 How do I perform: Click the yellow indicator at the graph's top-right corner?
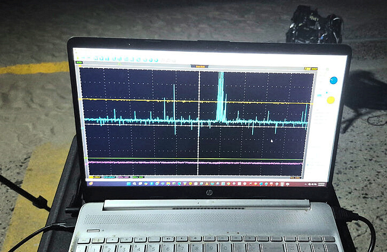coord(308,68)
